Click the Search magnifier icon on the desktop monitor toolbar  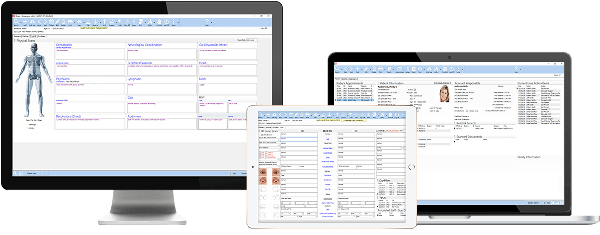coord(16,22)
